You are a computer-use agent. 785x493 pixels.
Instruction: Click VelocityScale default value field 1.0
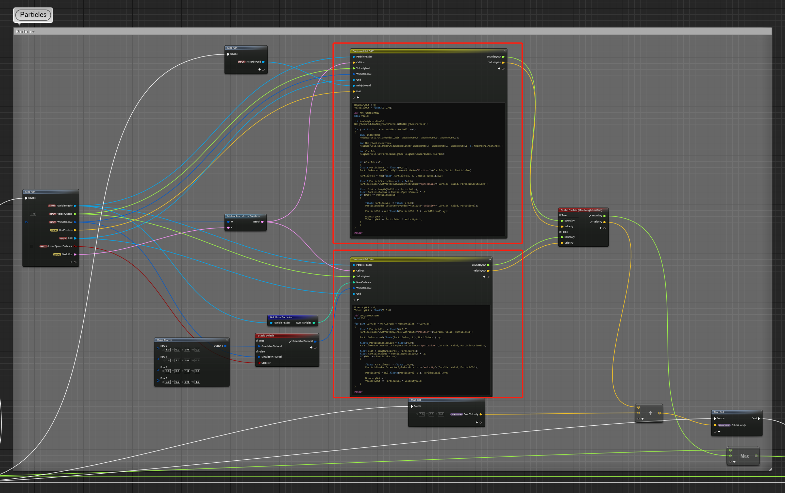coord(33,214)
